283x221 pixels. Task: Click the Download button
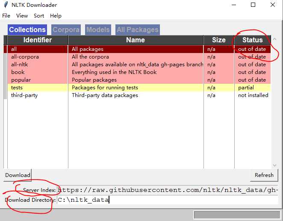(x=18, y=175)
